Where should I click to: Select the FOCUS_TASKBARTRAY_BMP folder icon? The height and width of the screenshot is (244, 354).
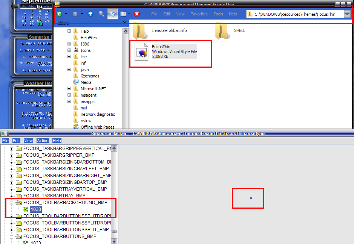pos(19,196)
